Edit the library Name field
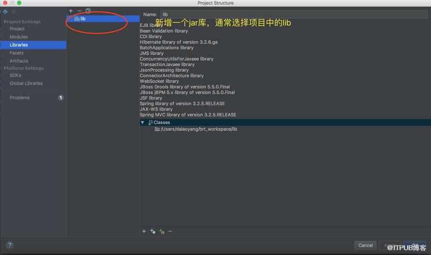 [x=294, y=15]
